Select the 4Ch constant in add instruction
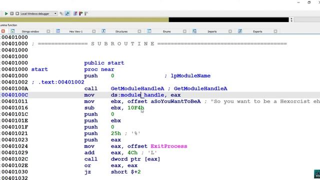Image resolution: width=320 pixels, height=180 pixels. [x=132, y=152]
